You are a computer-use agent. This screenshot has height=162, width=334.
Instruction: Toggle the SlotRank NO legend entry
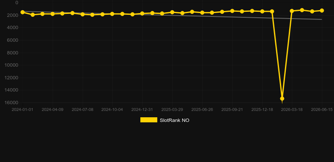(x=164, y=120)
